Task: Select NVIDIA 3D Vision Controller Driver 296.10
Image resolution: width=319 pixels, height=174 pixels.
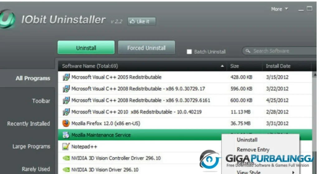Action: pos(116,158)
